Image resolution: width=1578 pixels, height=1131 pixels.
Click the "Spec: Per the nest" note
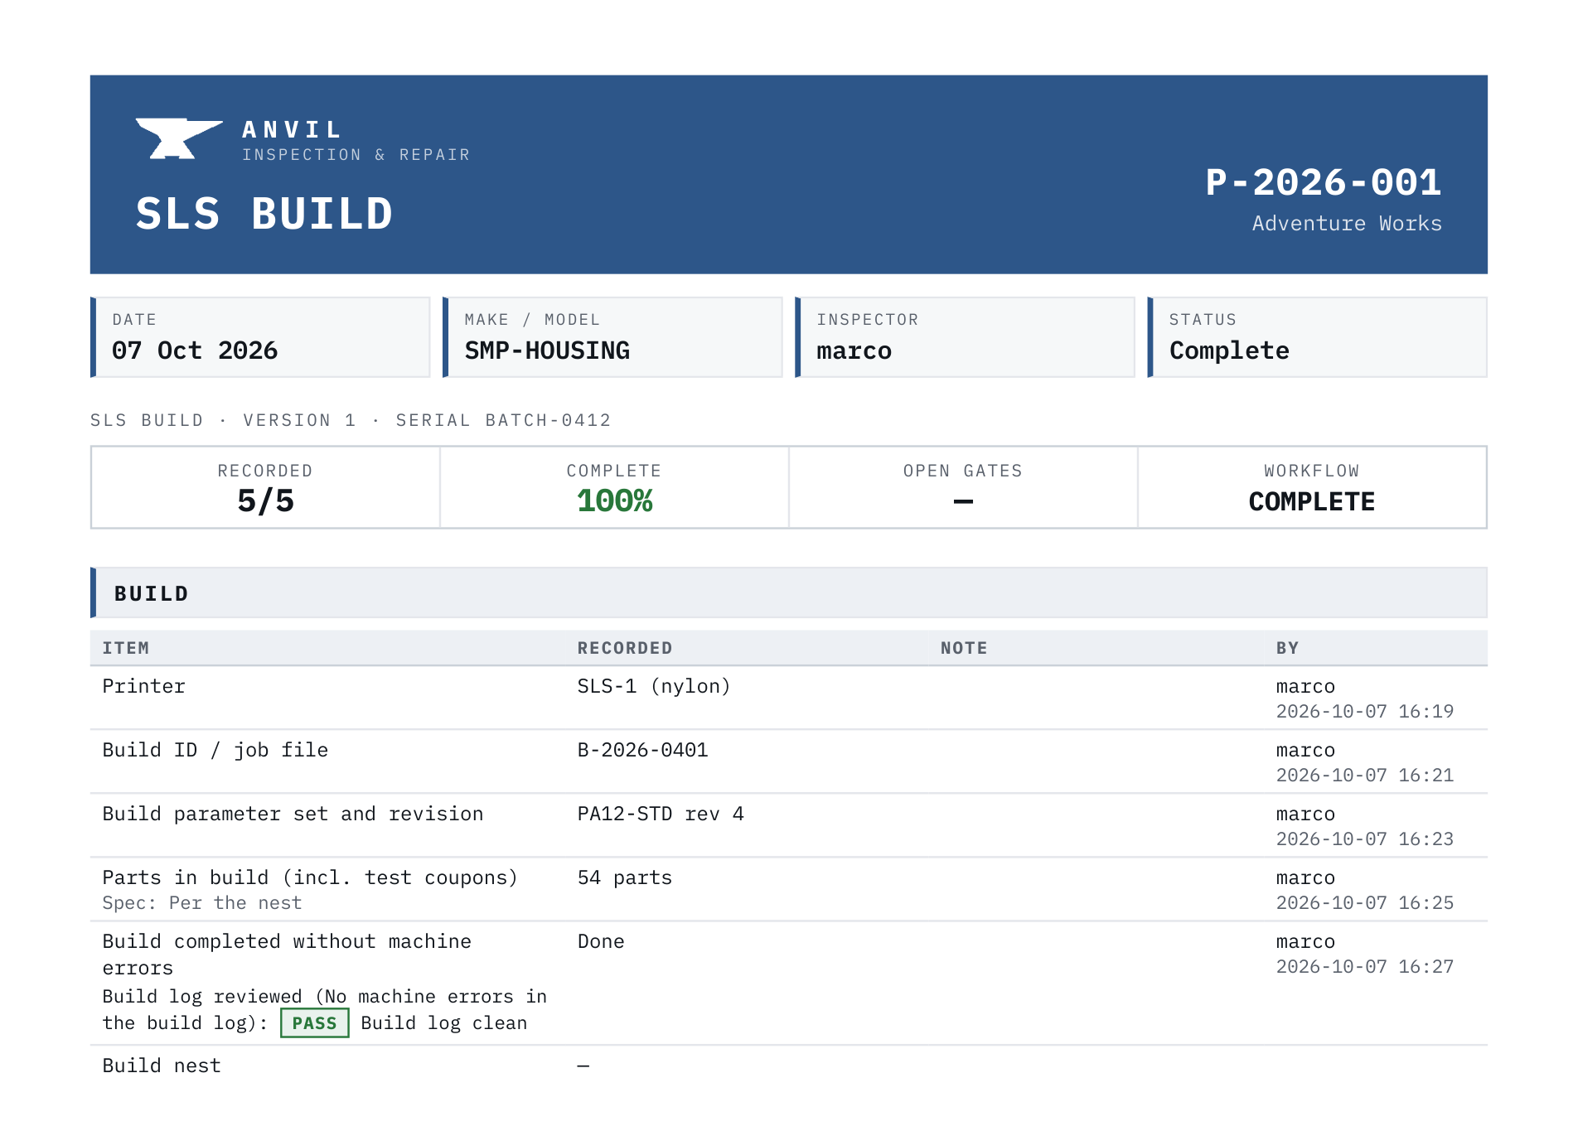(x=202, y=902)
